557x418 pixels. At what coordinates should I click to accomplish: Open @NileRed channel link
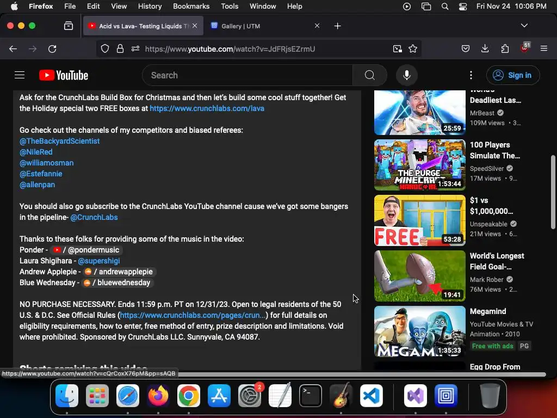[36, 152]
